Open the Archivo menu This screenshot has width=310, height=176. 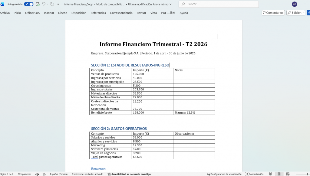[x=5, y=13]
